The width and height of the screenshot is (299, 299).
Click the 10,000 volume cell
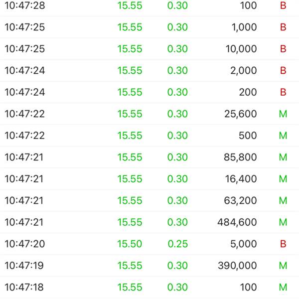click(241, 49)
